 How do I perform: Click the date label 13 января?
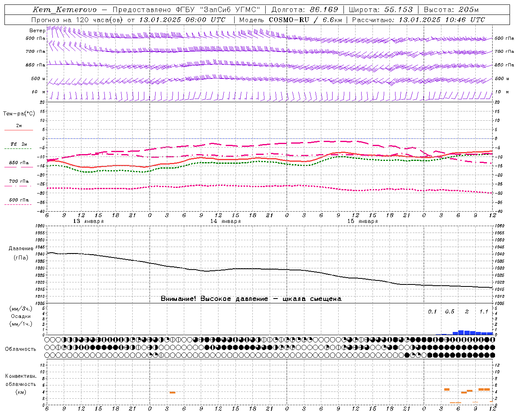point(88,221)
